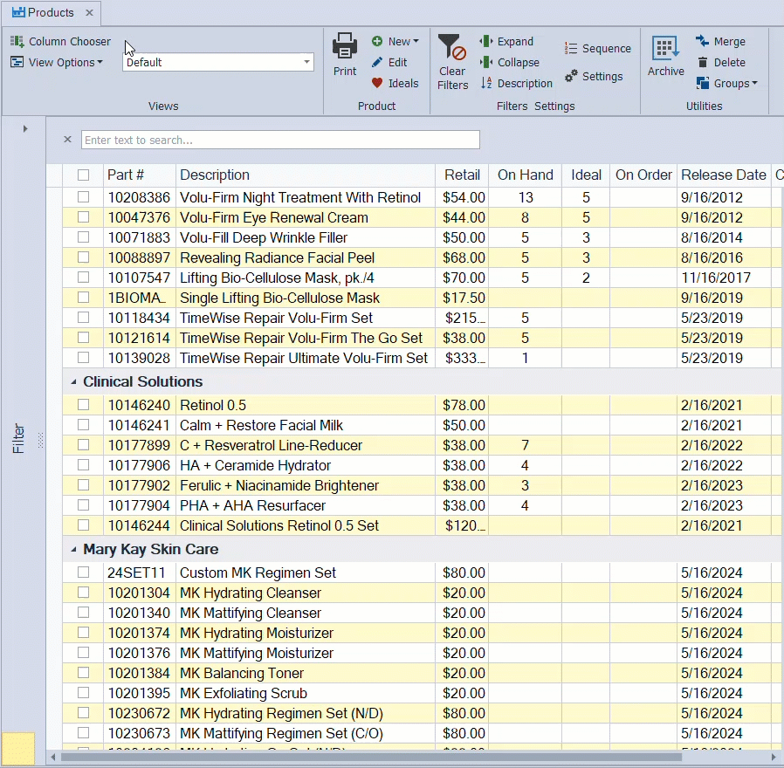Open the Groups dropdown
Viewport: 784px width, 768px height.
pos(726,84)
